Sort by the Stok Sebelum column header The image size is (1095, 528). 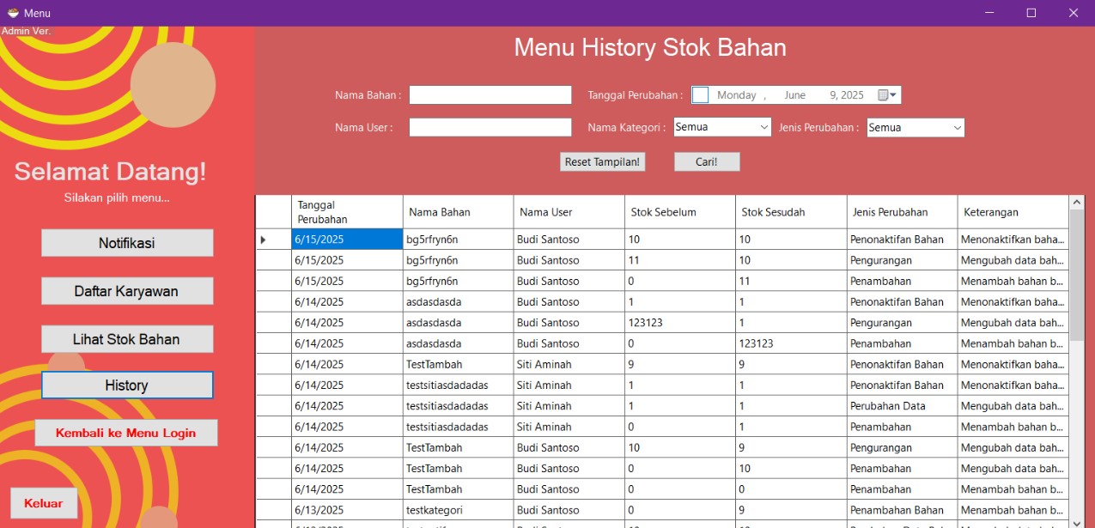679,212
